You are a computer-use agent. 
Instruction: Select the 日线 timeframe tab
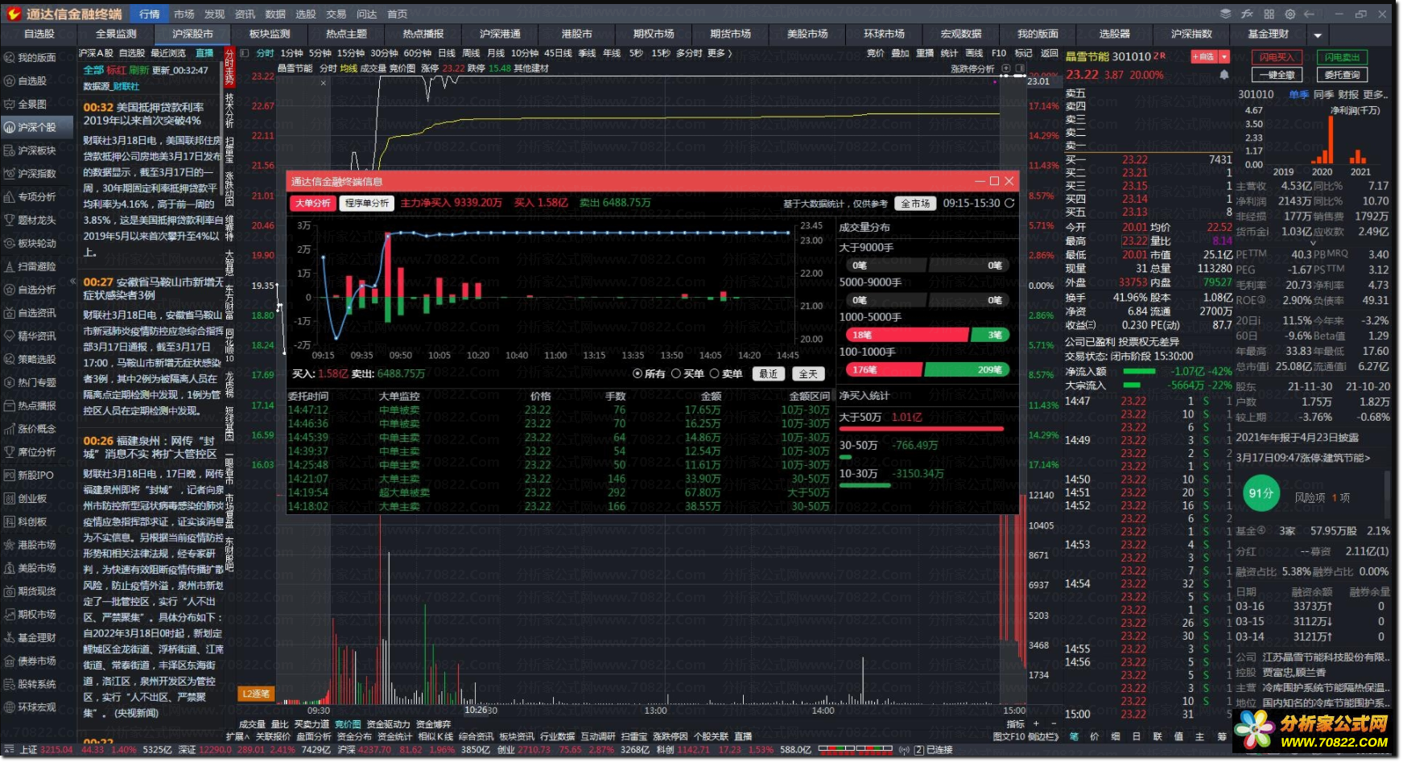click(447, 53)
